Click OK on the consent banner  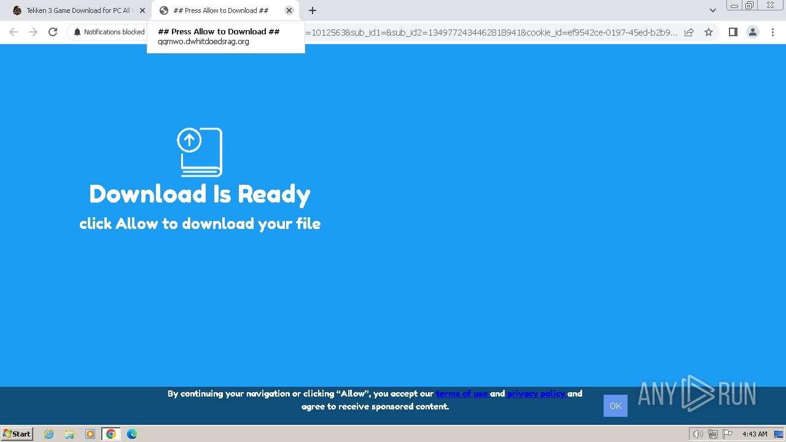(x=615, y=406)
